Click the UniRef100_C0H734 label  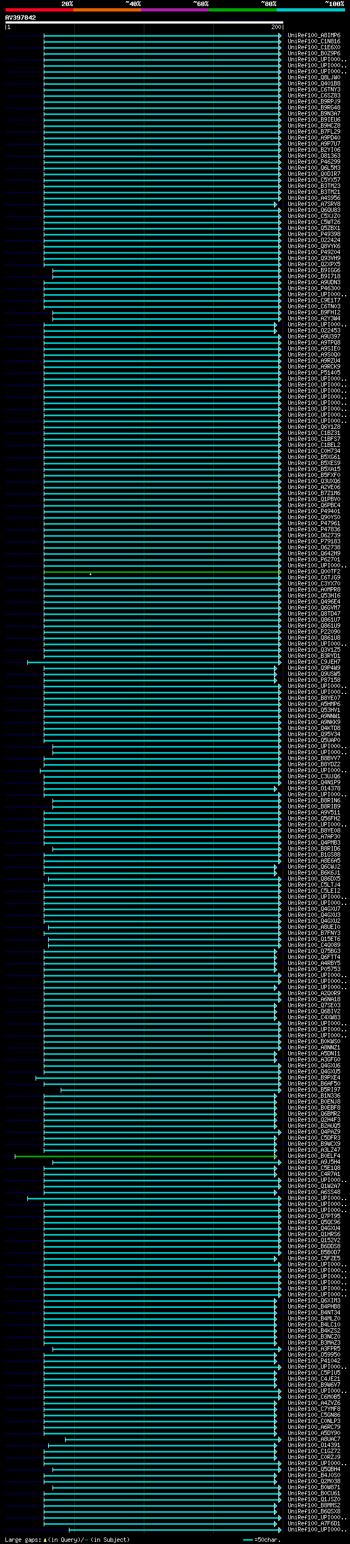tap(314, 451)
